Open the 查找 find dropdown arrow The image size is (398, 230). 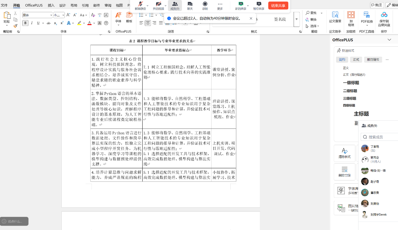321,13
